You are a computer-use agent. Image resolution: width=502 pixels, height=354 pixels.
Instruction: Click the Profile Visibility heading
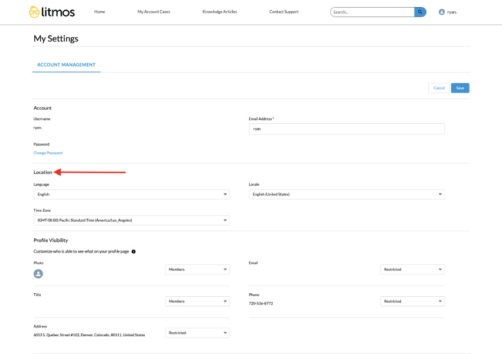point(51,241)
